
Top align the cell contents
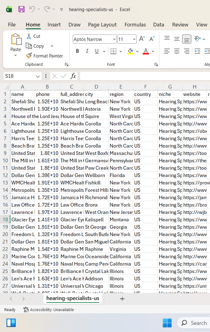click(x=167, y=39)
